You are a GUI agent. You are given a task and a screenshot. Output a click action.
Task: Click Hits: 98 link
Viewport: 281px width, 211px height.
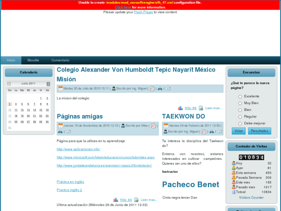tap(191, 108)
